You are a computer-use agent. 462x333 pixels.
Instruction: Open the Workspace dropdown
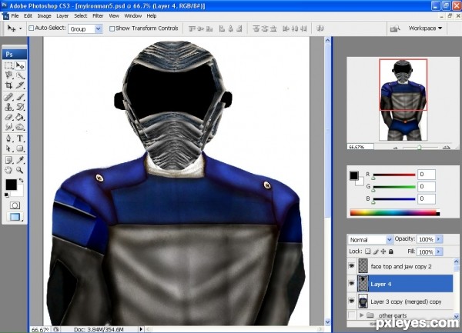tap(425, 28)
